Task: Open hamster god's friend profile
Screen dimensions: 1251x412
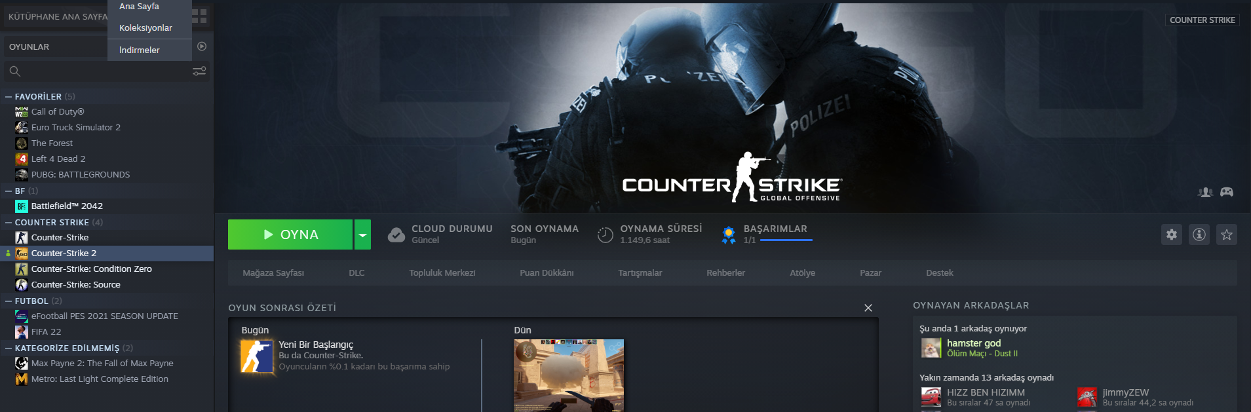Action: (x=974, y=343)
